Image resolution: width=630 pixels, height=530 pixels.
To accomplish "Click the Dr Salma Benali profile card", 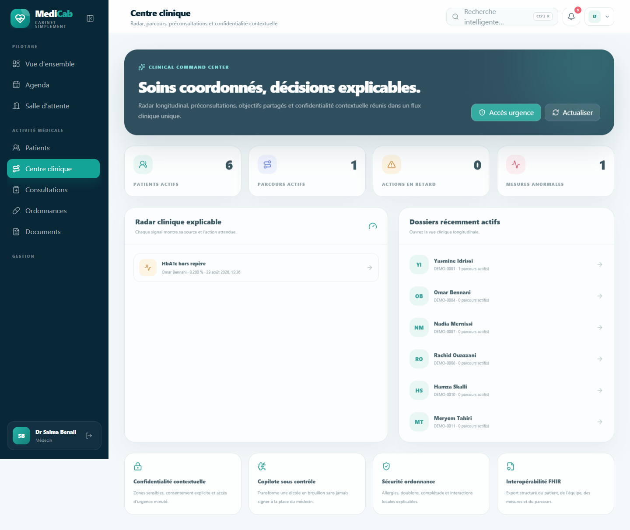I will (54, 436).
